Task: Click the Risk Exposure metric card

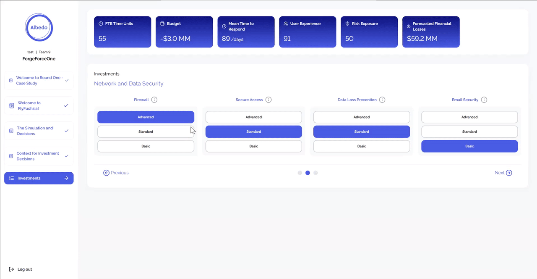Action: click(369, 32)
